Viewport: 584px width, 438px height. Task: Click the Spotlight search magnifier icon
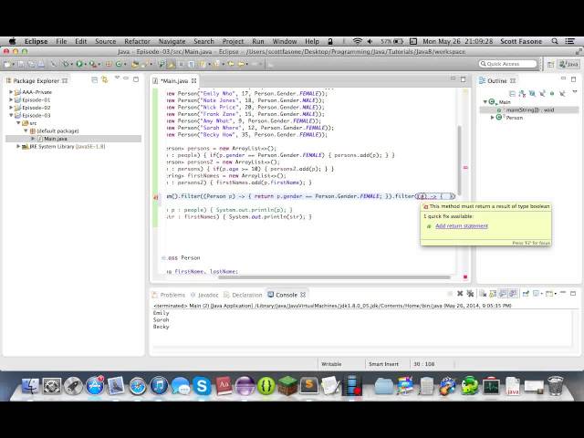[555, 41]
